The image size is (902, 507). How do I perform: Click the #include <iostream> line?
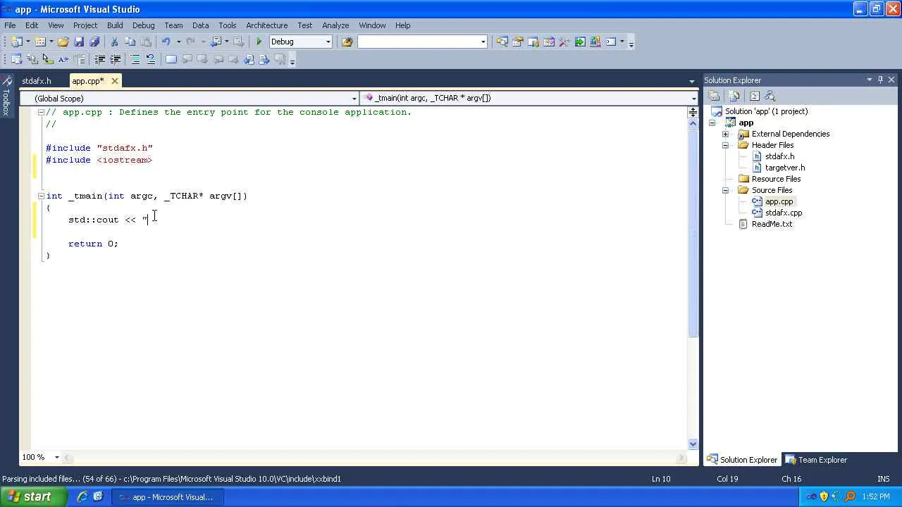(x=99, y=160)
